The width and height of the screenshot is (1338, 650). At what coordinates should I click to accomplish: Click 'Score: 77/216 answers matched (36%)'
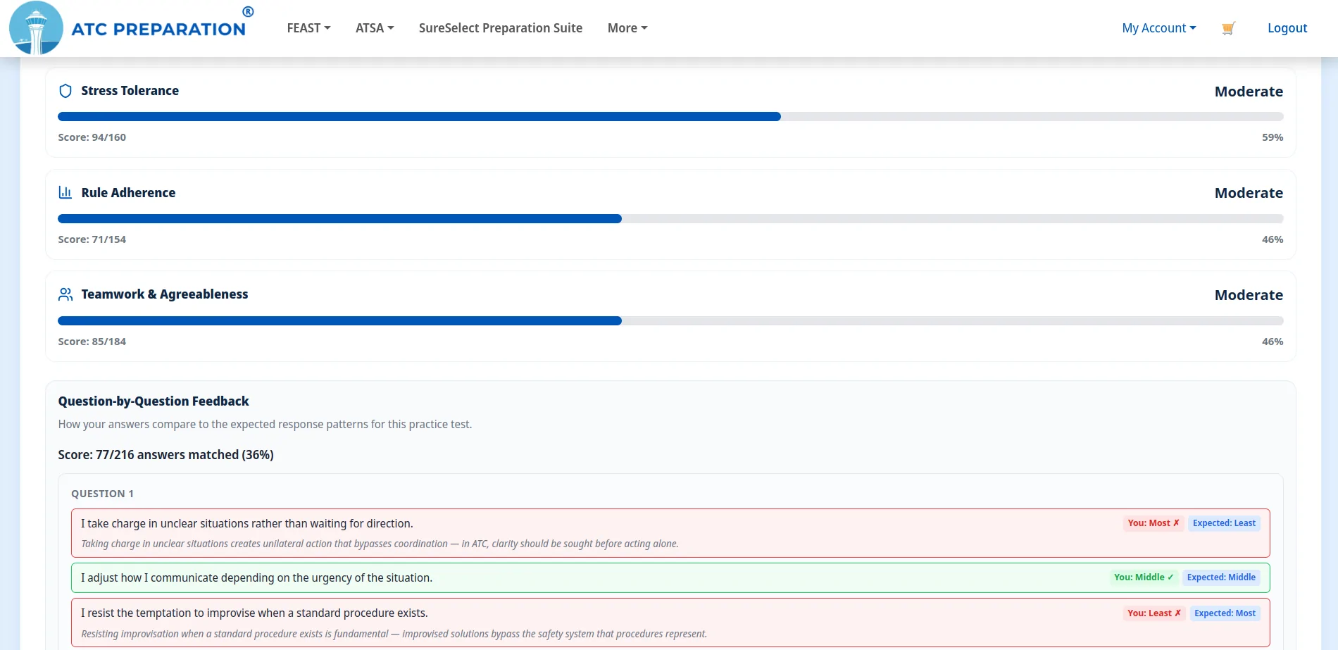[166, 455]
